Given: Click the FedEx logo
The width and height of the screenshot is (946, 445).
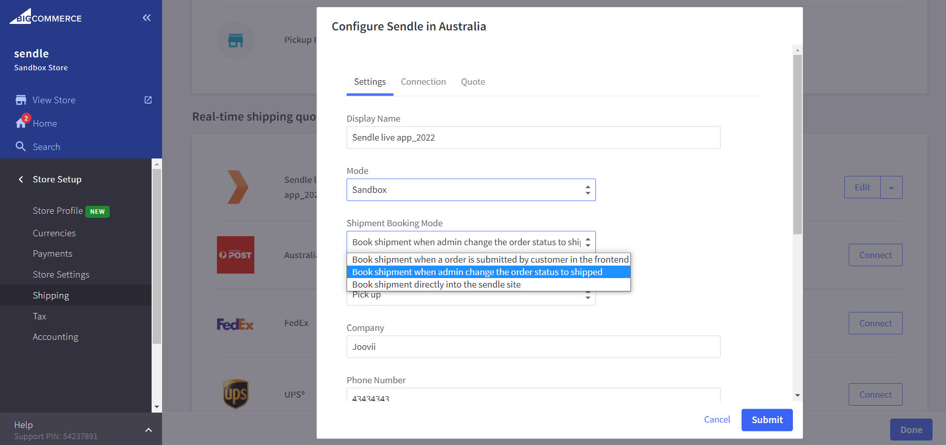Looking at the screenshot, I should click(x=235, y=324).
